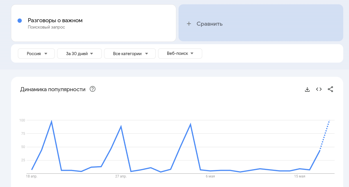
Task: Click the 15 мая date label
Action: [x=300, y=176]
